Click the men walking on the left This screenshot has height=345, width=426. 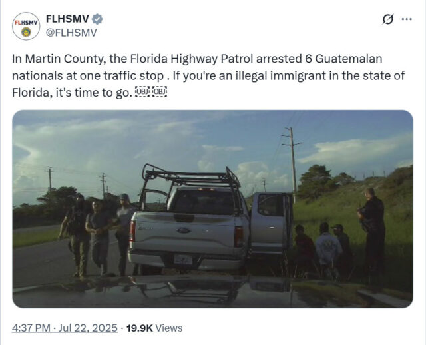(x=97, y=235)
